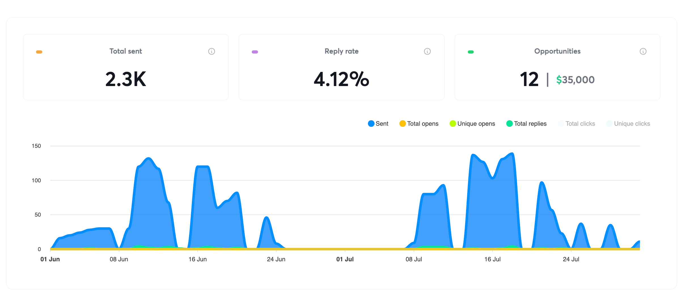Click the green Opportunities indicator pill
This screenshot has width=681, height=308.
pos(471,52)
